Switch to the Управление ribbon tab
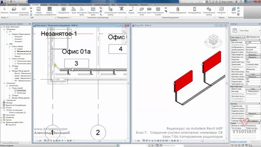 (x=122, y=4)
